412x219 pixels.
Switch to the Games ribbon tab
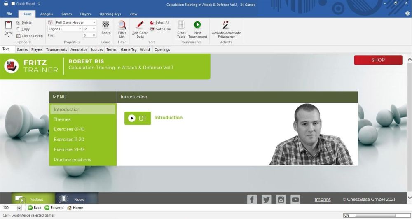[x=66, y=14]
